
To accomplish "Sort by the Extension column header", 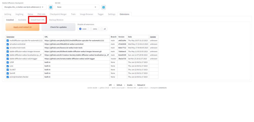I will pos(10,37).
